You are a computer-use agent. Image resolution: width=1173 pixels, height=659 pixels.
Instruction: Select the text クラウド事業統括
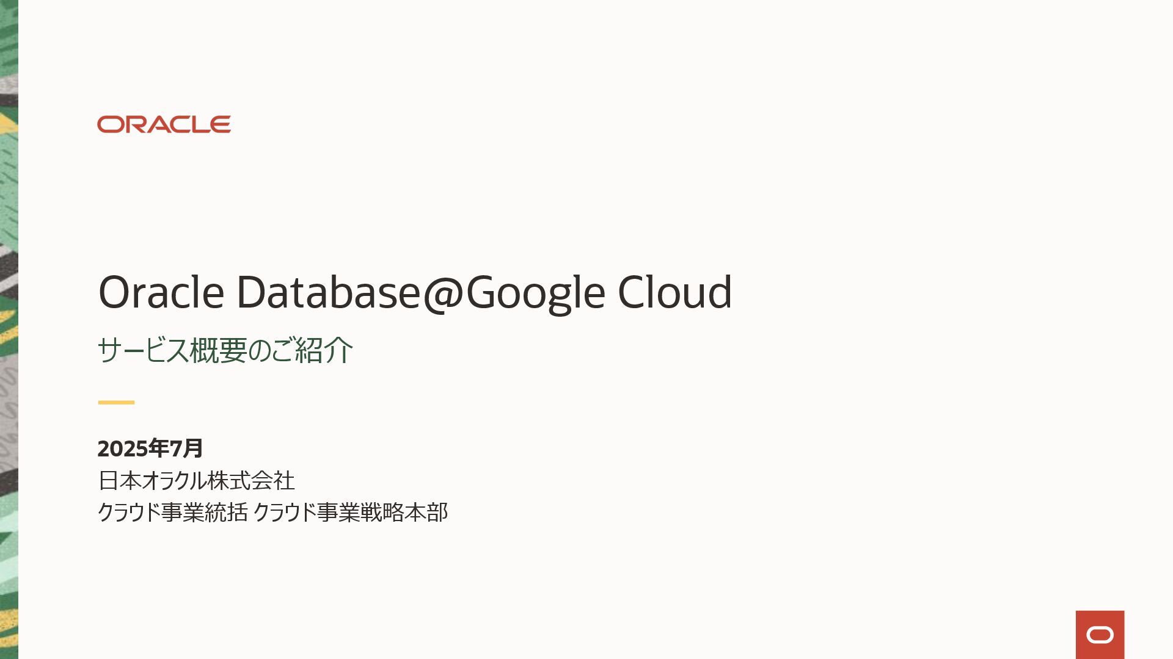point(173,512)
